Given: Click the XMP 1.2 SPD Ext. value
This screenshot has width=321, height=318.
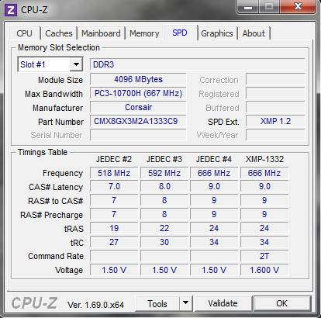Looking at the screenshot, I should tap(275, 121).
